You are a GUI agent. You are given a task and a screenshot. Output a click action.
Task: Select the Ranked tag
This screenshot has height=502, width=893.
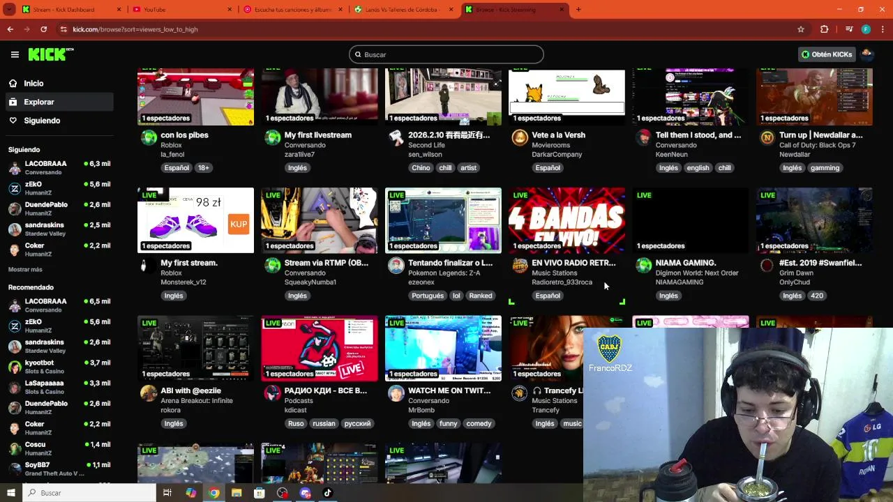click(x=481, y=296)
